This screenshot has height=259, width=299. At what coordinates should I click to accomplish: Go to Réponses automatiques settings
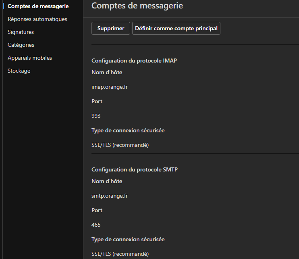37,19
